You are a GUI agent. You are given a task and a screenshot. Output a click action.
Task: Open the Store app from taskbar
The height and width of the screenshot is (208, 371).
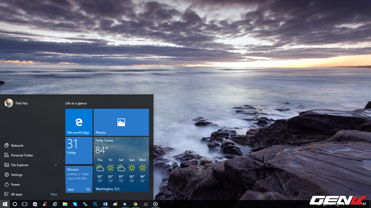click(35, 204)
